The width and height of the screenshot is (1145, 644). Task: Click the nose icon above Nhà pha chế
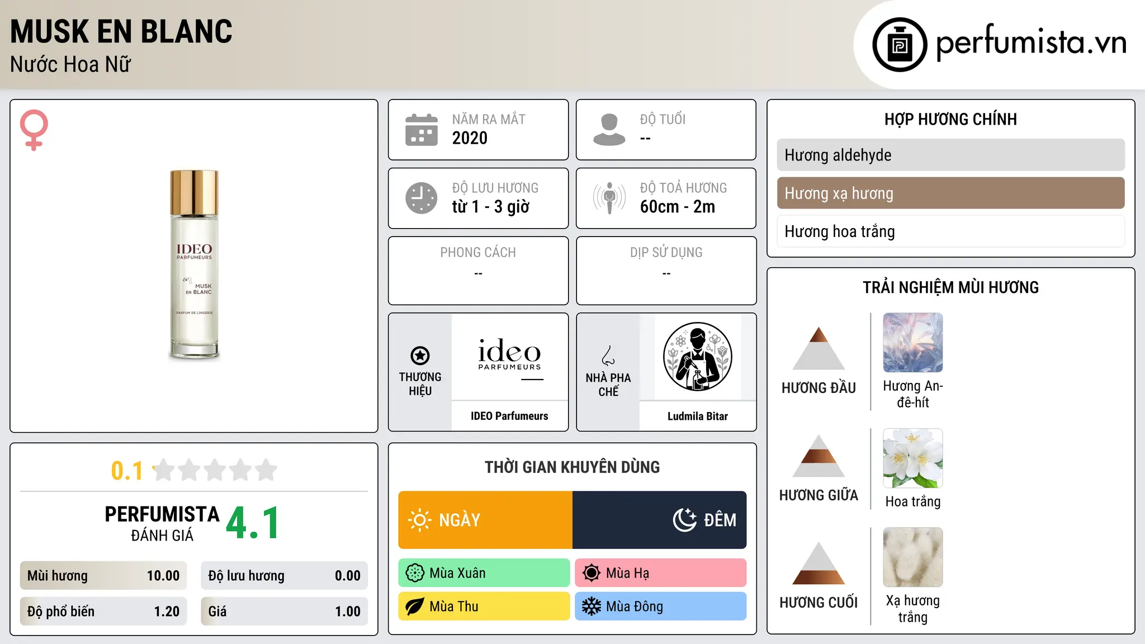pyautogui.click(x=608, y=356)
